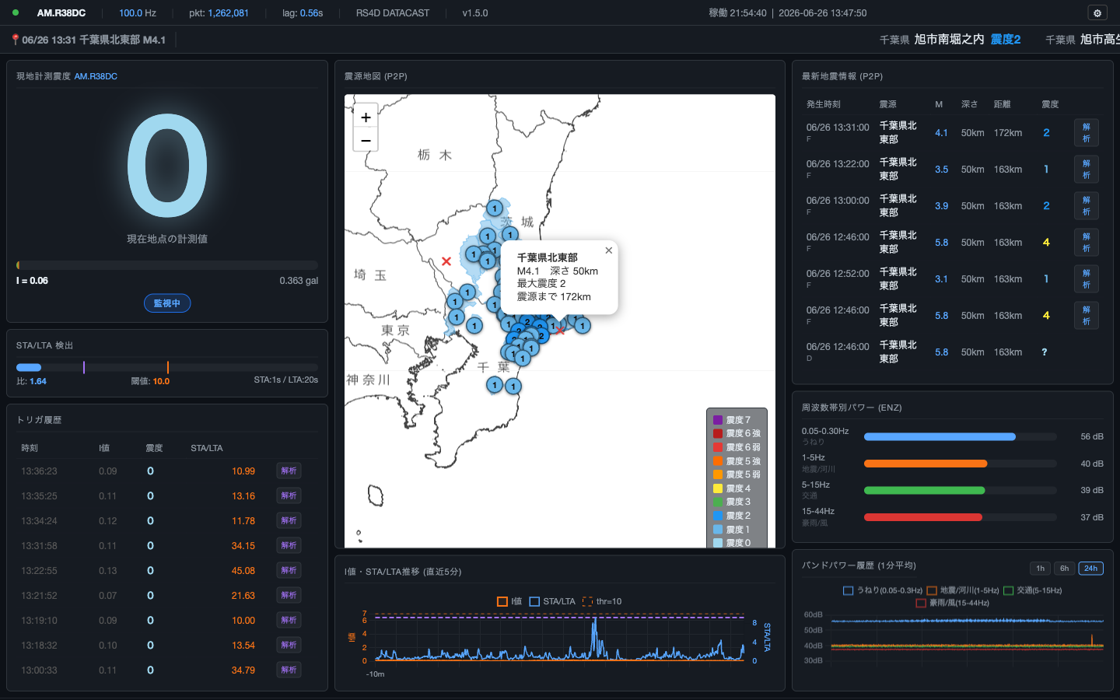Zoom out on the epicenter map

(366, 140)
